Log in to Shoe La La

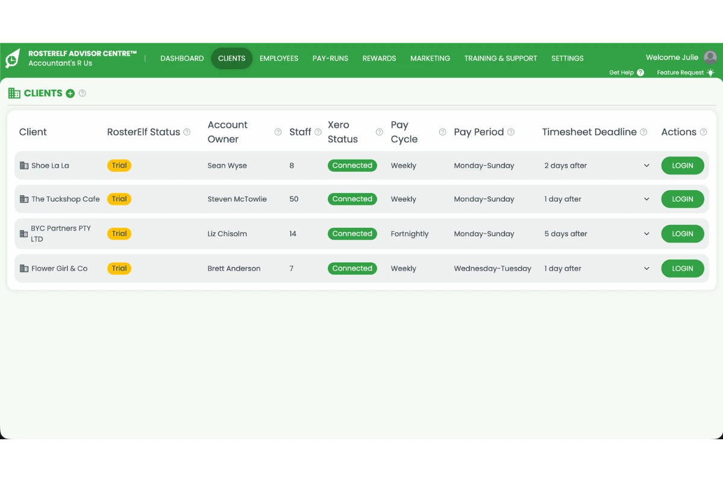point(683,166)
